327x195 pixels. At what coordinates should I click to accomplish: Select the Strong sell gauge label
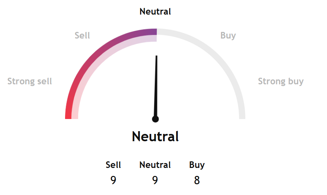pyautogui.click(x=30, y=82)
